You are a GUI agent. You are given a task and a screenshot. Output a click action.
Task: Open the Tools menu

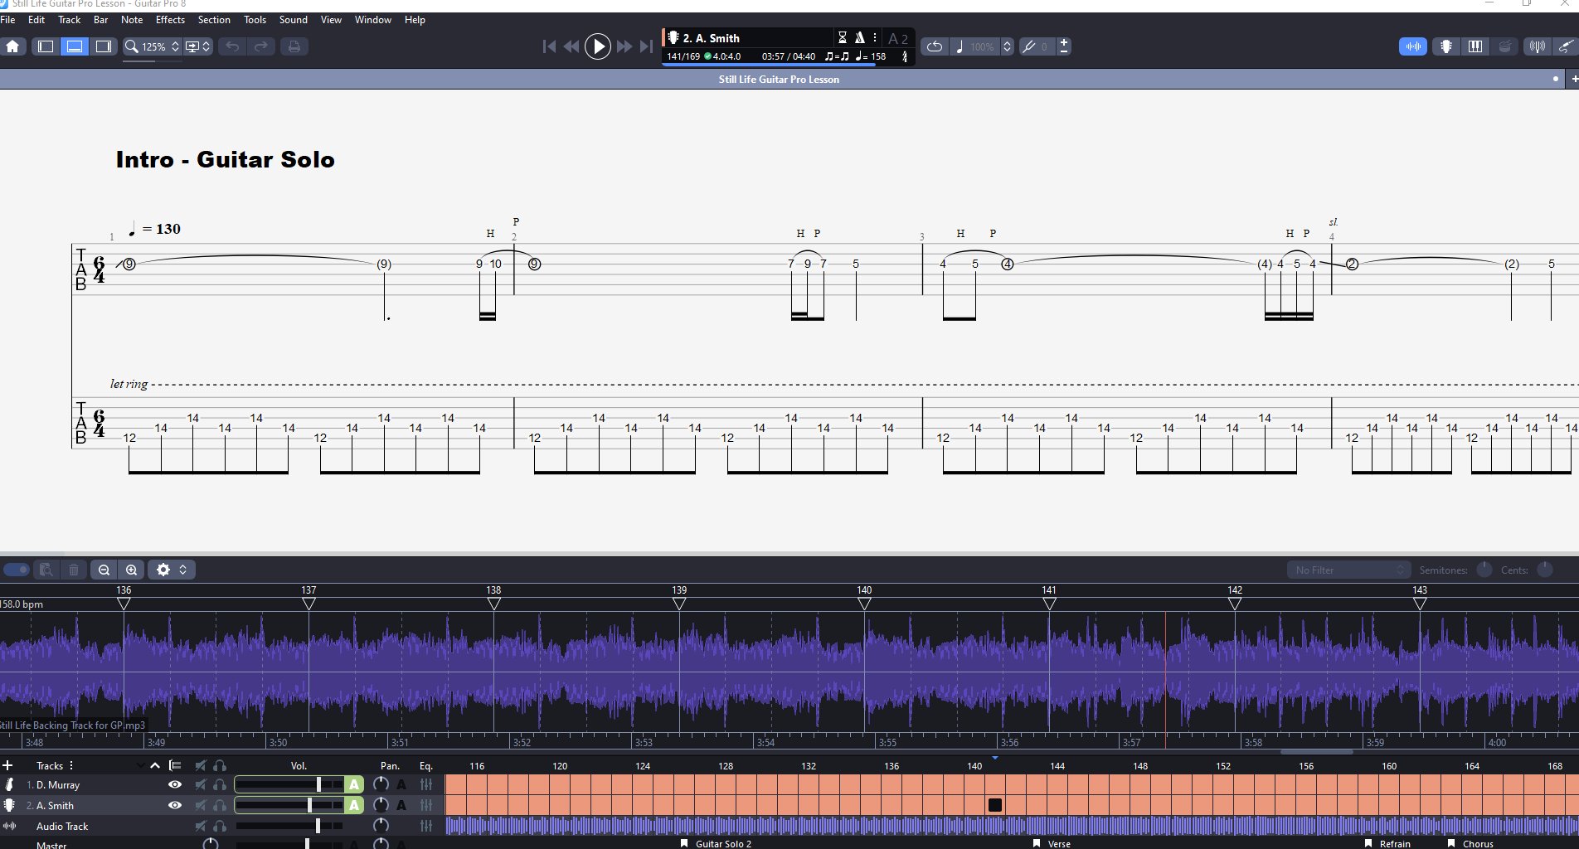[255, 20]
